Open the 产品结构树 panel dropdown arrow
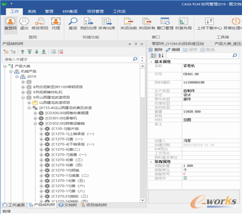The image size is (242, 214). (x=129, y=44)
